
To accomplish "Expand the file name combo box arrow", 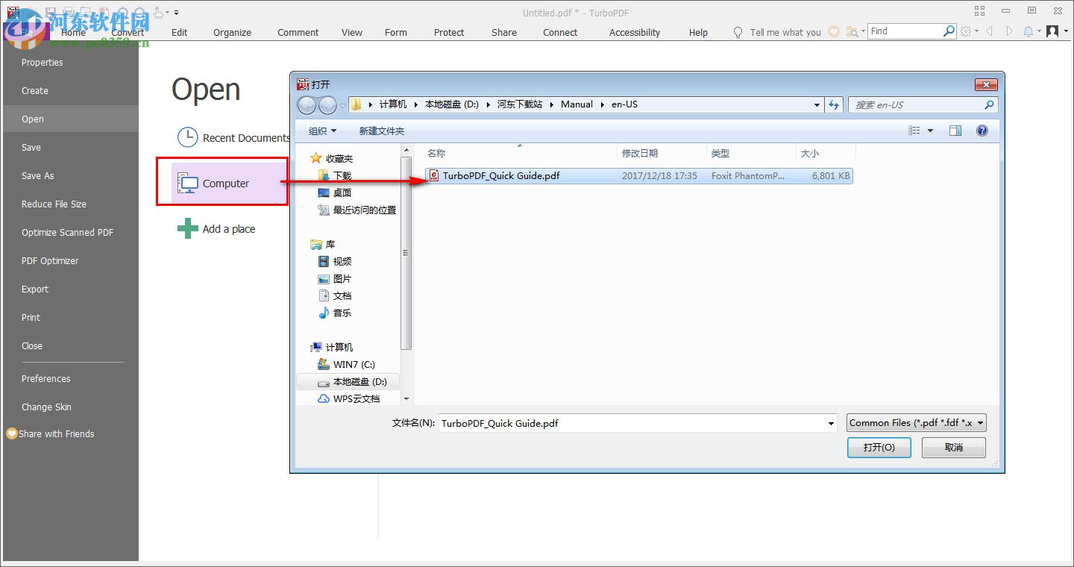I will click(x=830, y=423).
